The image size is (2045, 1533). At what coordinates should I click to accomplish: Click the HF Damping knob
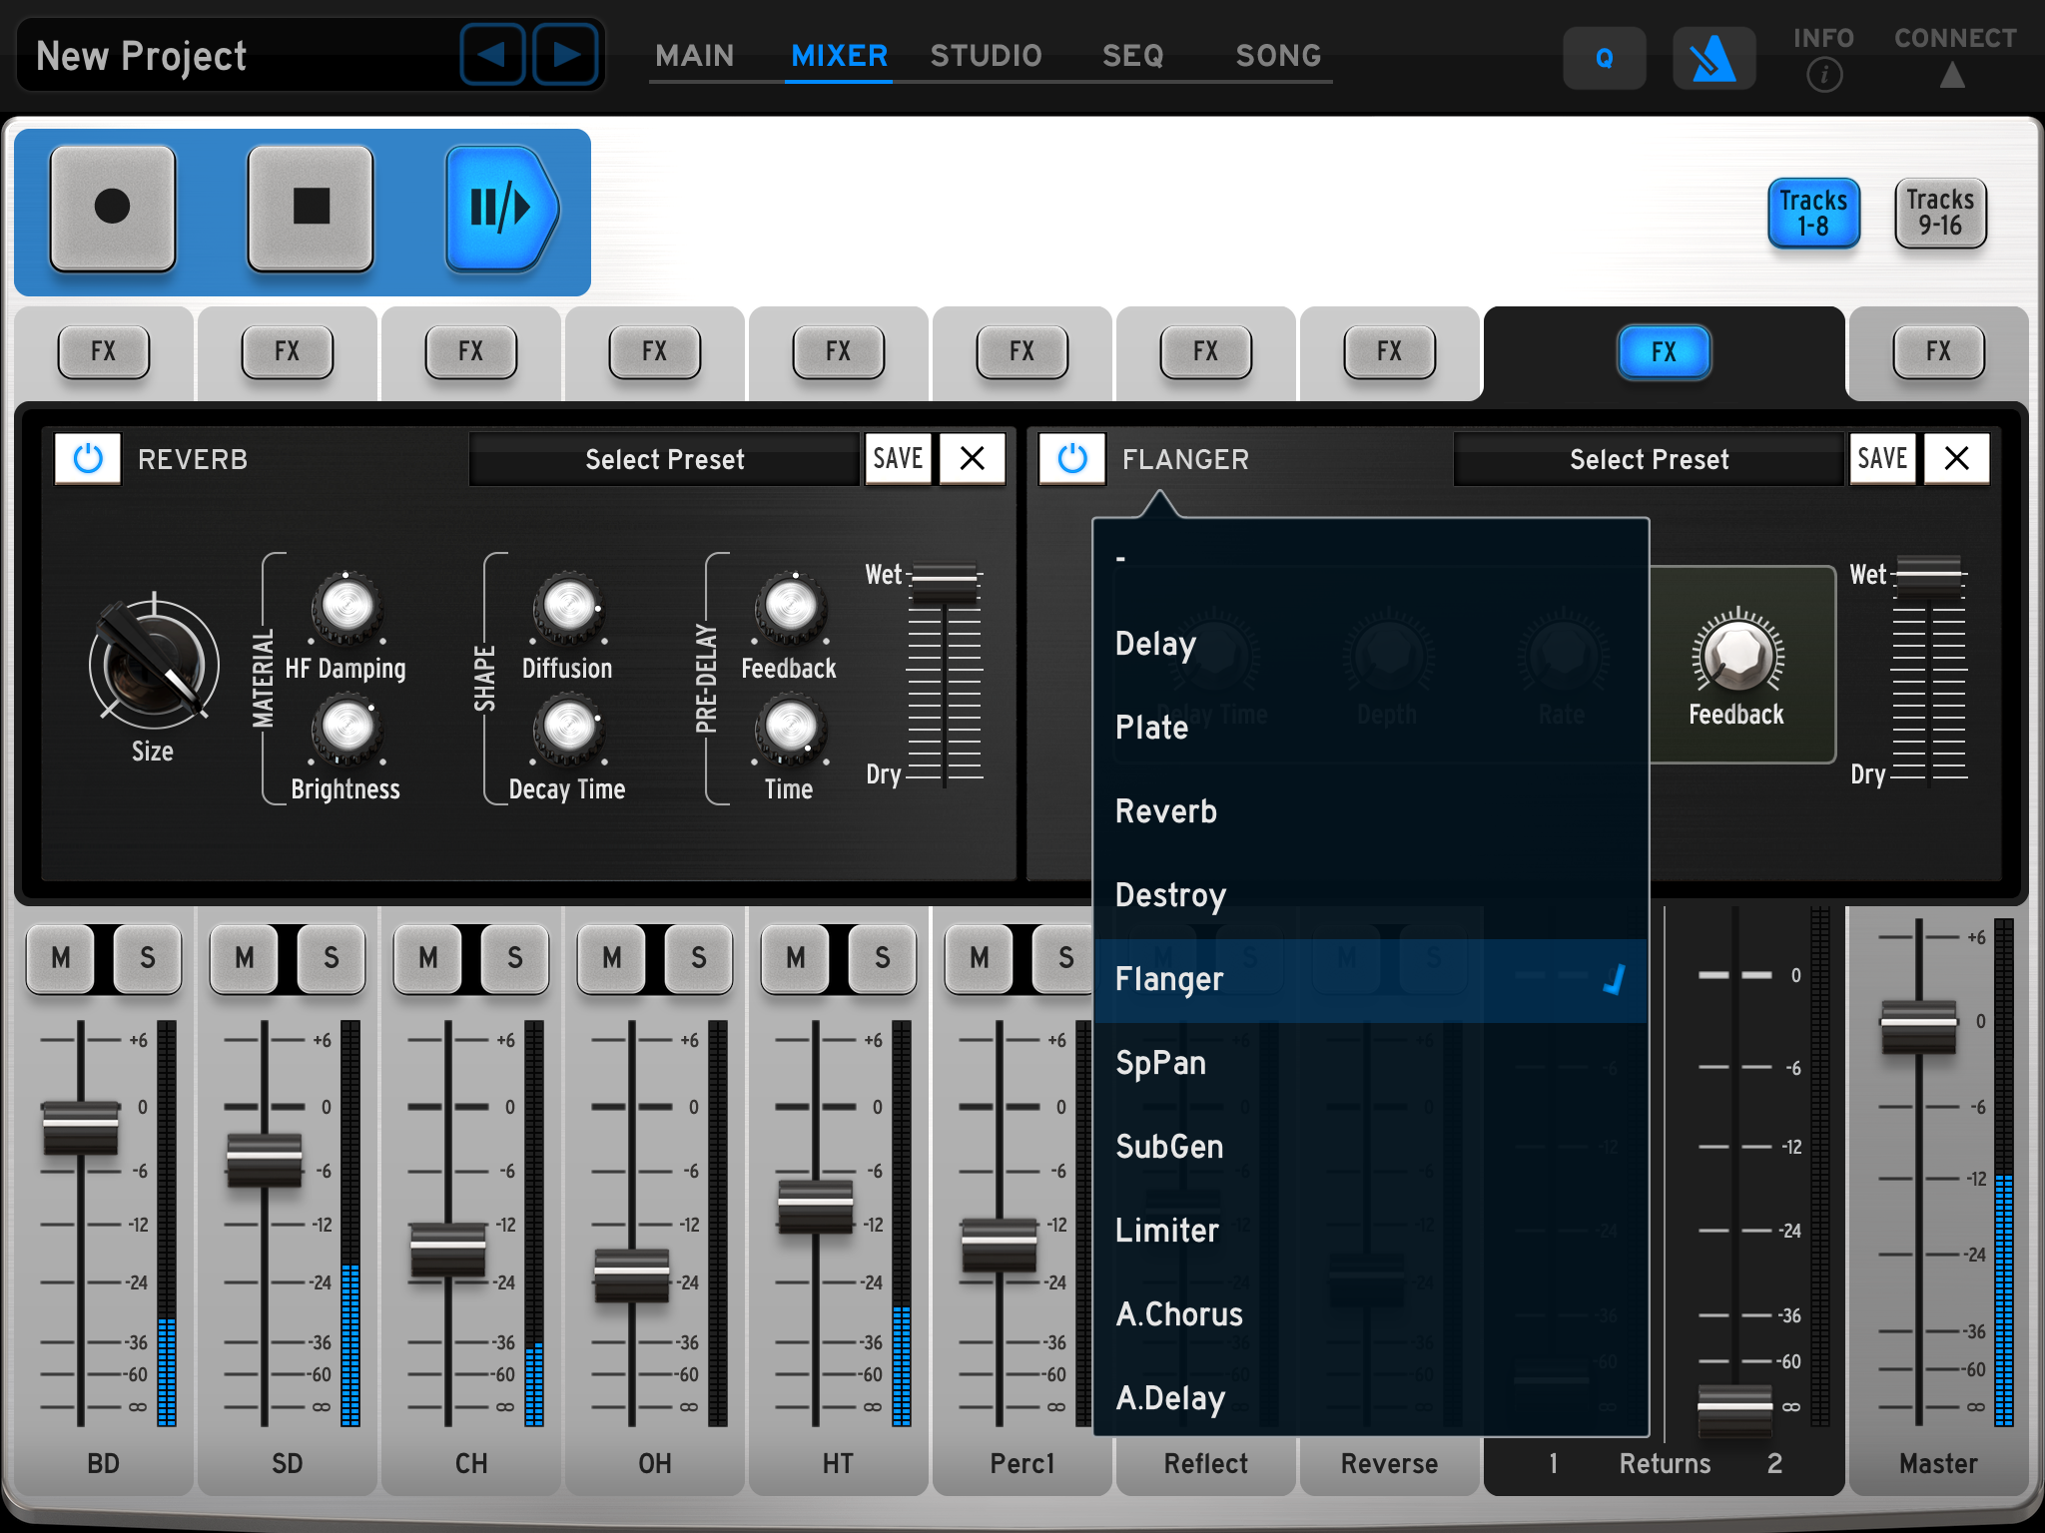[346, 607]
